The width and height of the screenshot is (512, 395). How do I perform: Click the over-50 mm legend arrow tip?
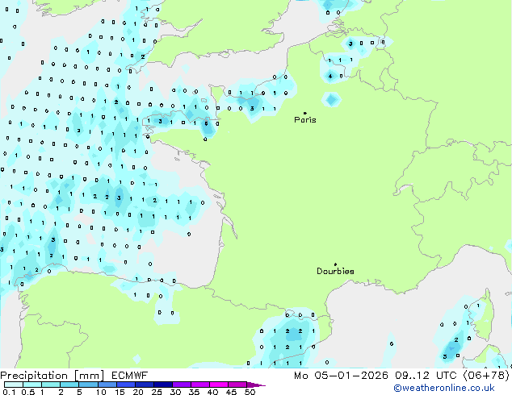pos(256,385)
